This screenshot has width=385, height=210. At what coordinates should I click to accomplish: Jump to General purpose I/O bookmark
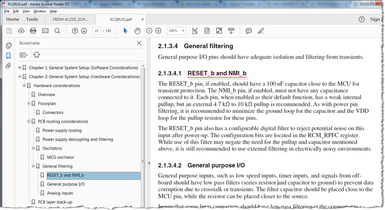click(x=66, y=184)
